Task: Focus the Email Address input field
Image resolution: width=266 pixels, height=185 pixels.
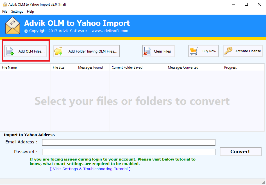Action: [129, 142]
